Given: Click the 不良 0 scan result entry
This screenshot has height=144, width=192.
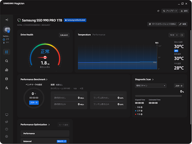Looking at the screenshot, I should 139,114.
